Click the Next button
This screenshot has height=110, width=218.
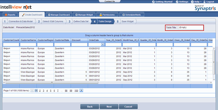pos(109,107)
